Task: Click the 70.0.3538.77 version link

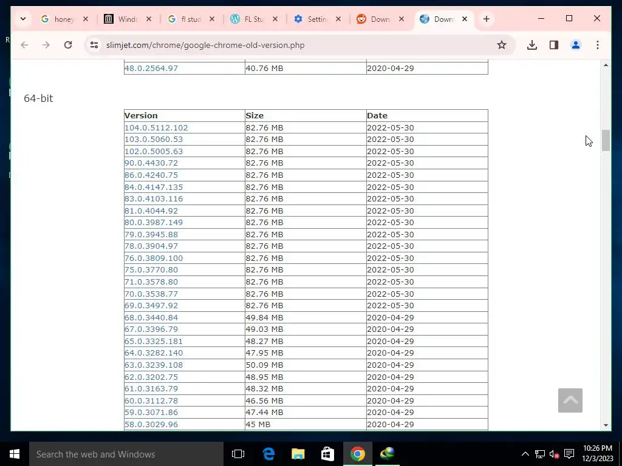Action: tap(151, 294)
